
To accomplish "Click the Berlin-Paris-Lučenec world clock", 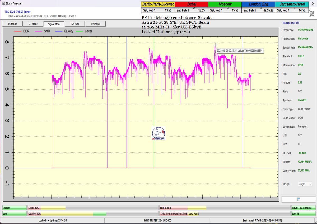I will point(158,7).
